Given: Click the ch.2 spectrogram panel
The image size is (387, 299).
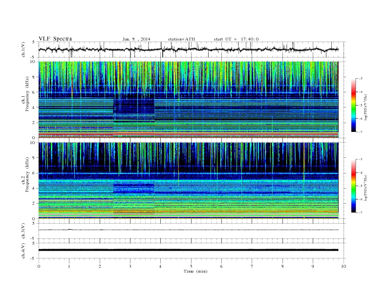Looking at the screenshot, I should tap(188, 181).
